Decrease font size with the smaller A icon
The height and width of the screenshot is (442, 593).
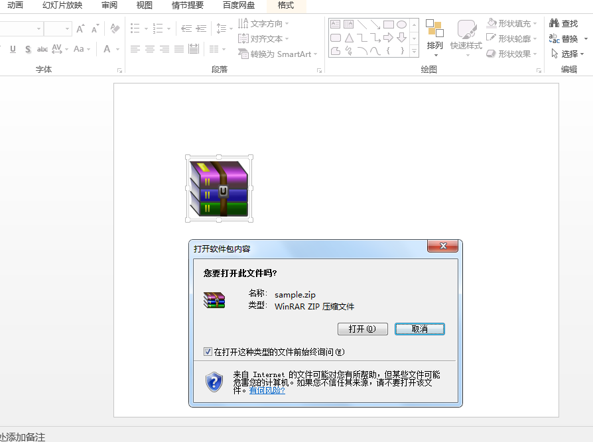[95, 28]
